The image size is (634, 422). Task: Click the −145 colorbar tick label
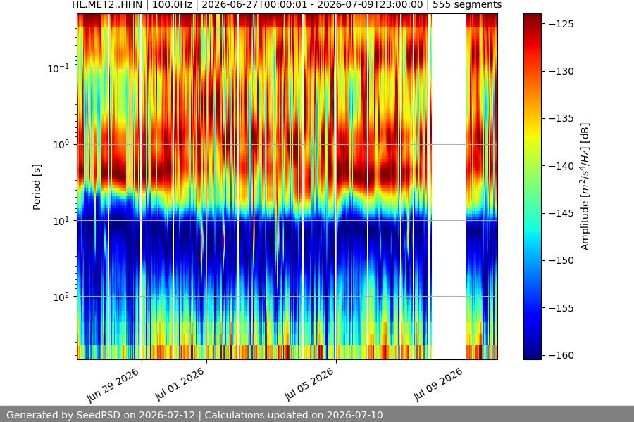(x=561, y=213)
